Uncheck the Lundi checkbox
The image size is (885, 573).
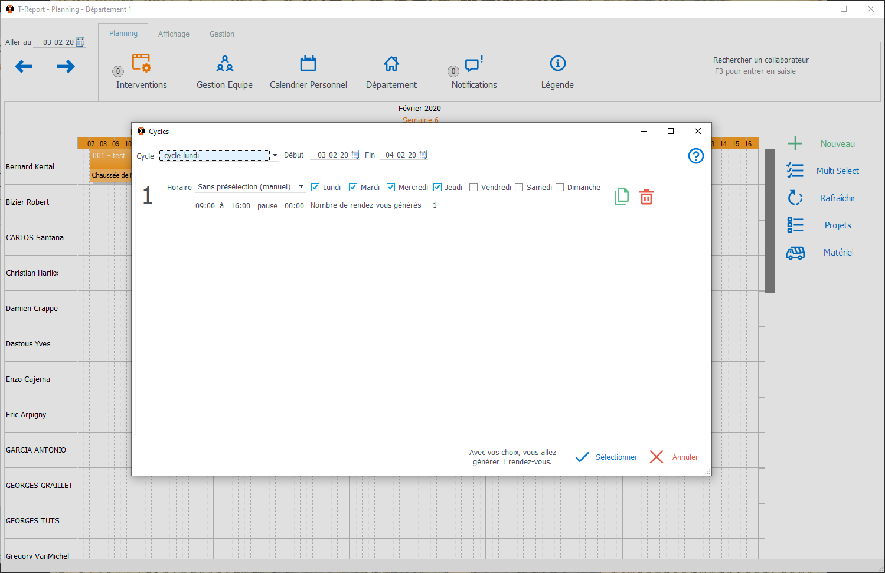[x=315, y=187]
